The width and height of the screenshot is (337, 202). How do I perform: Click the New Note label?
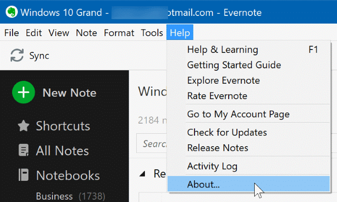point(69,93)
